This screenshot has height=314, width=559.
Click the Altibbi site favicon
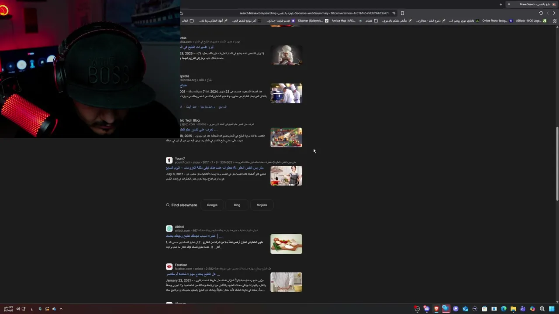click(169, 229)
